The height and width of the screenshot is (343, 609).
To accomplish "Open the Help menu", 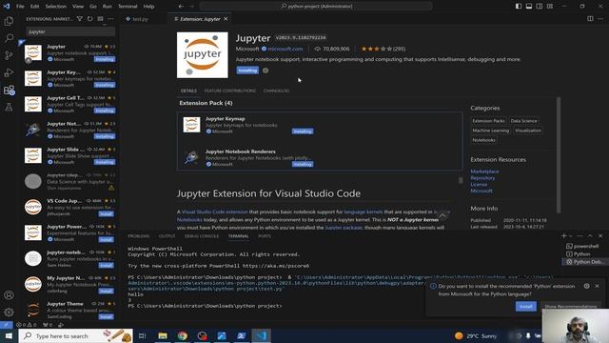I will 148,7.
